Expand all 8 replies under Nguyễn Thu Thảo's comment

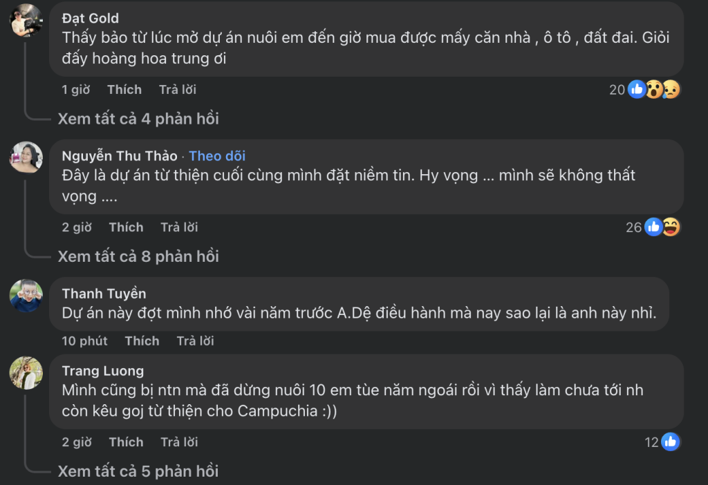click(138, 256)
